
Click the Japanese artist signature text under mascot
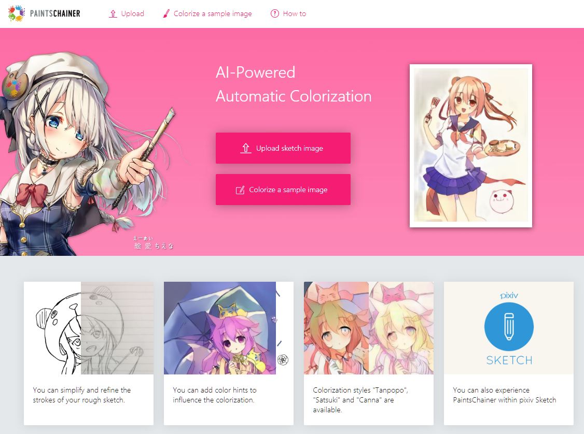[x=154, y=243]
